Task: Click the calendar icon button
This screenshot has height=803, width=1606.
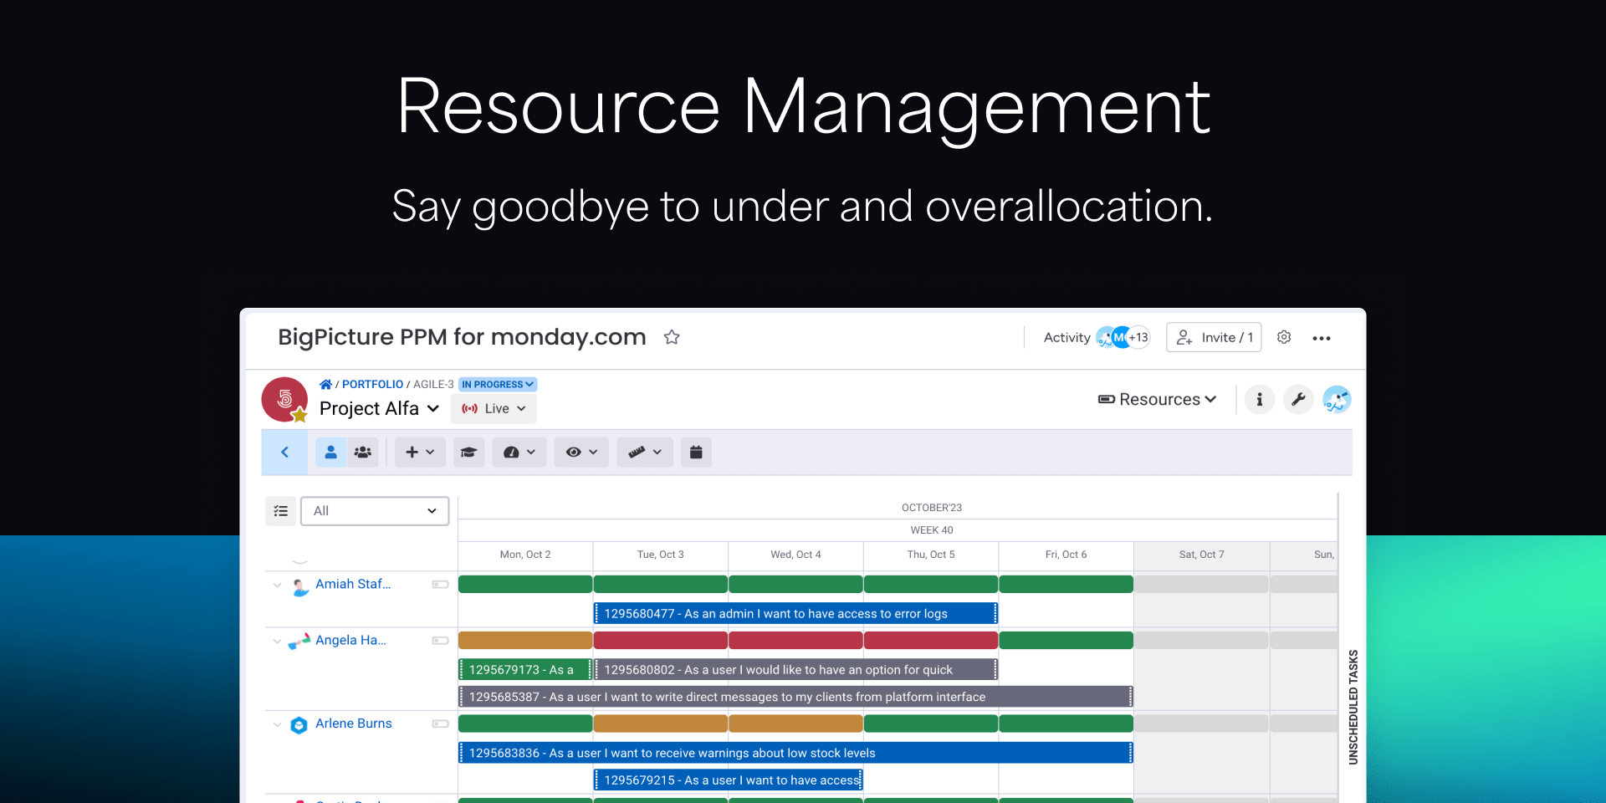Action: [696, 452]
